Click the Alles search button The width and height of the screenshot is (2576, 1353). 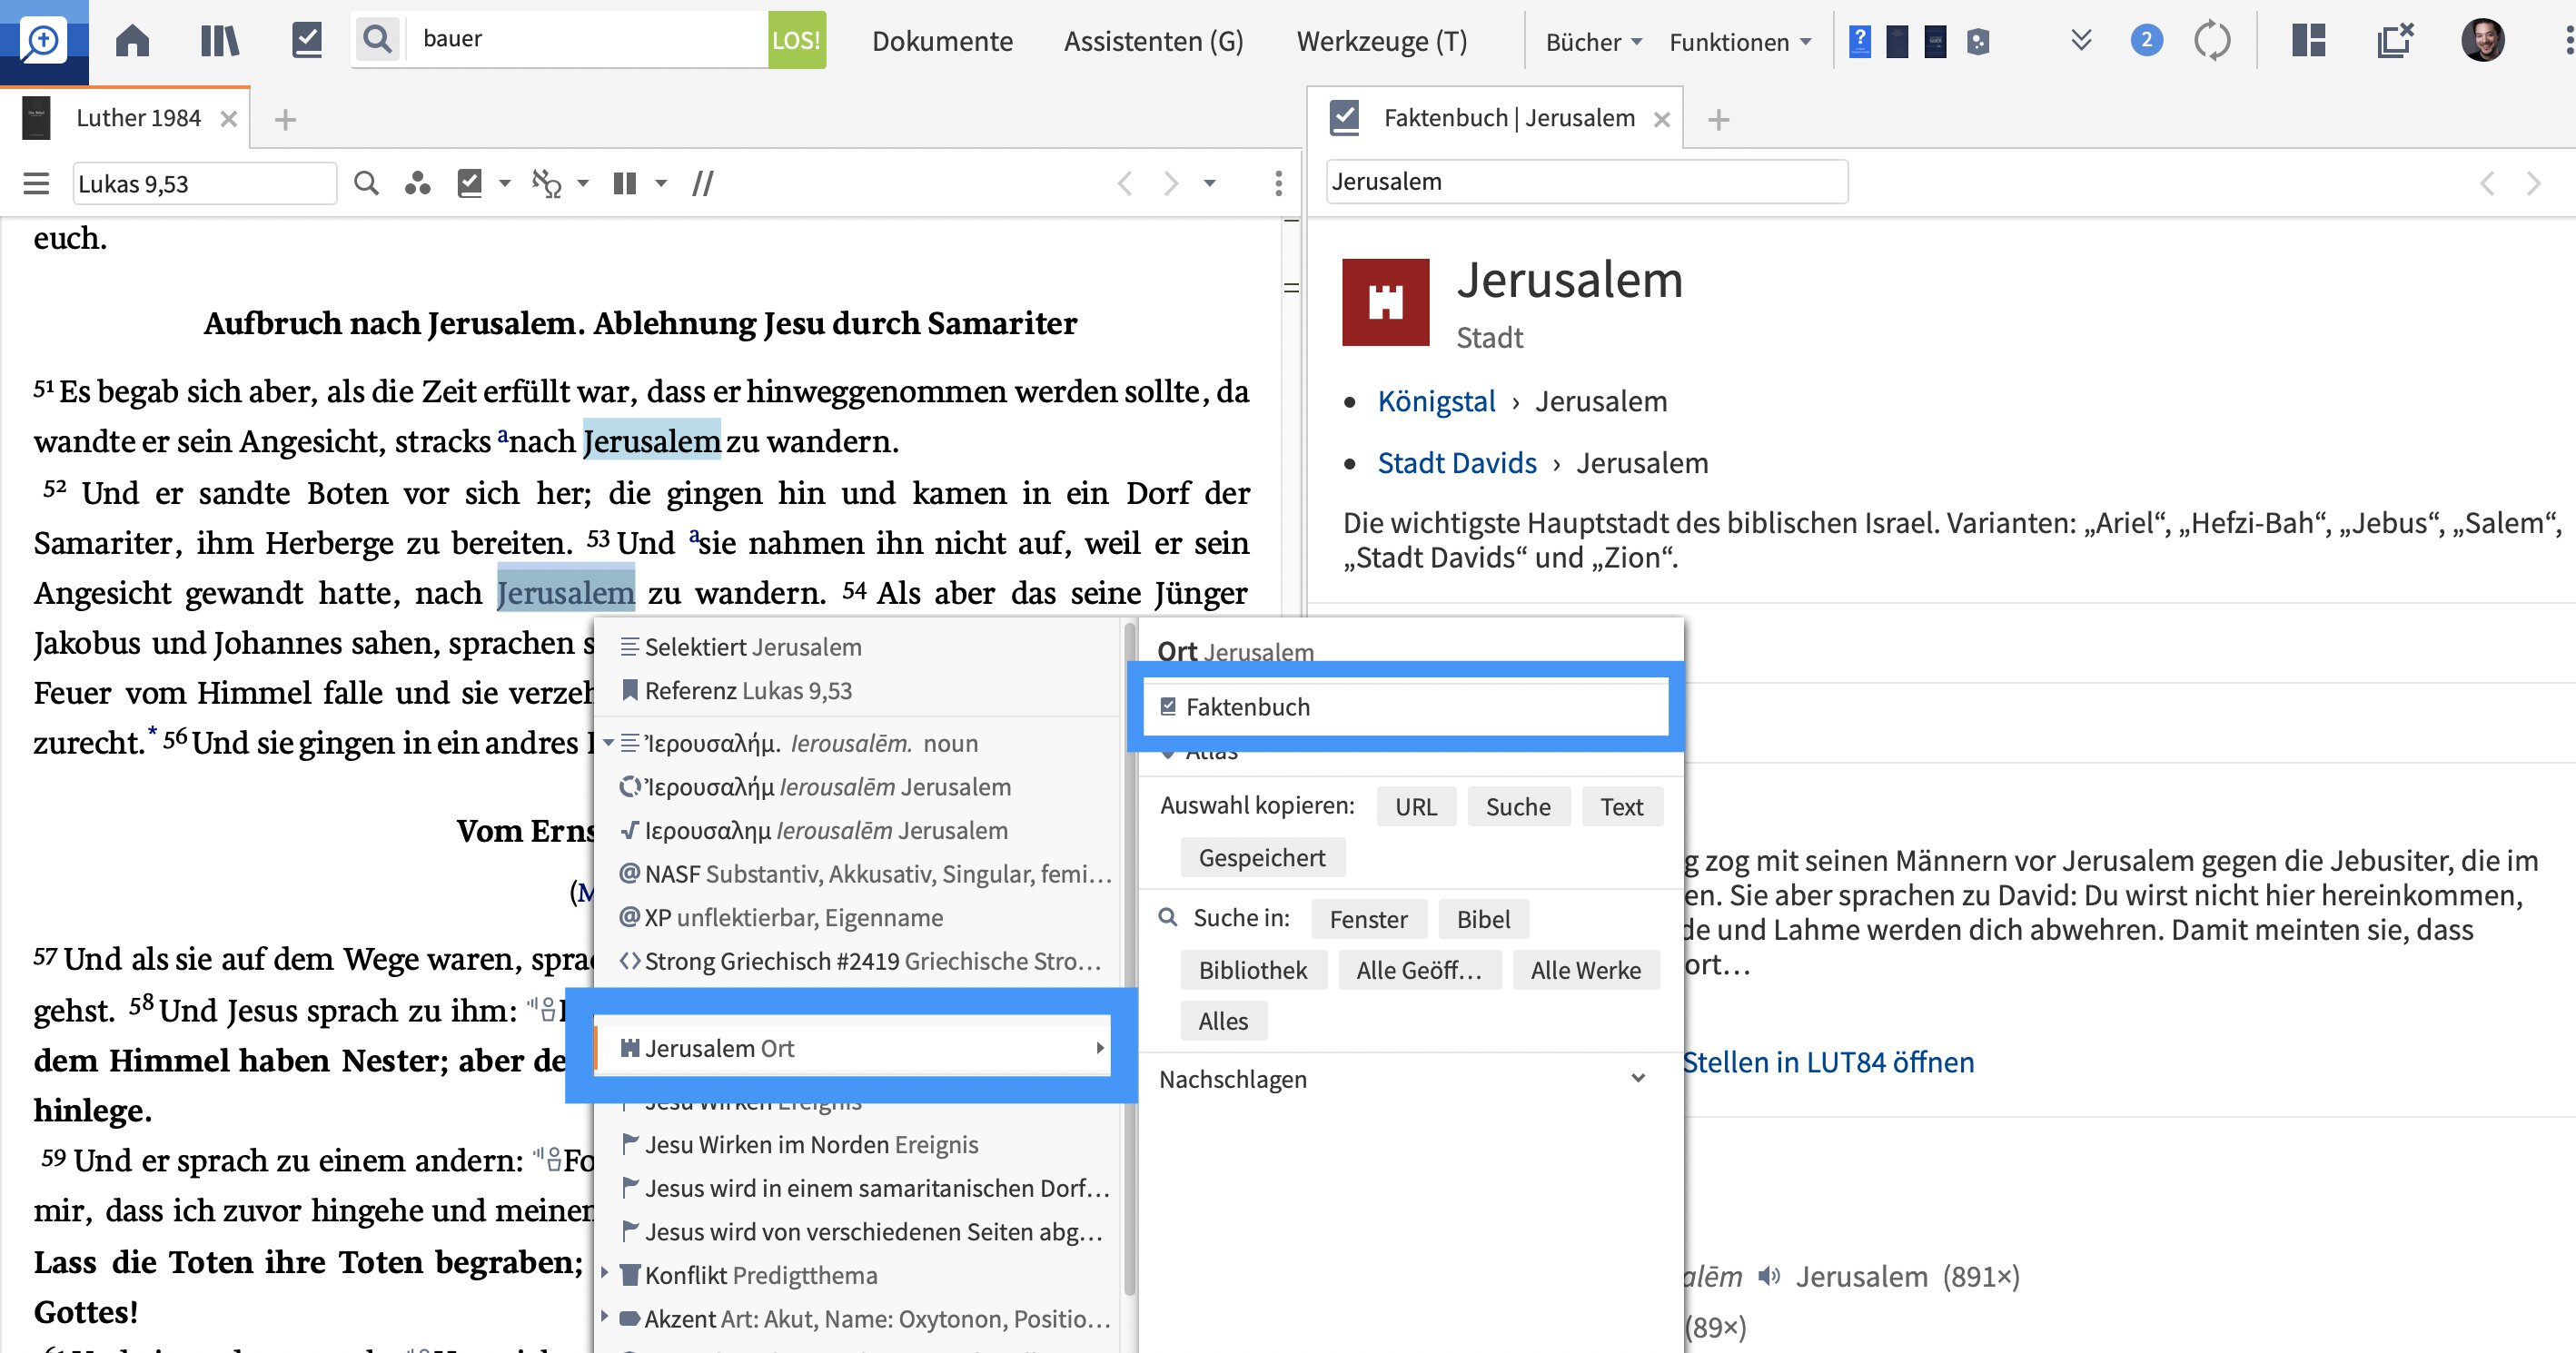[1223, 1021]
